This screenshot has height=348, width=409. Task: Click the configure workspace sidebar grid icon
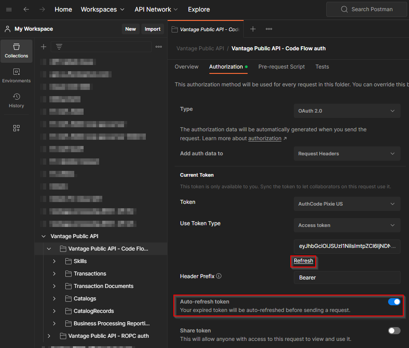(16, 128)
